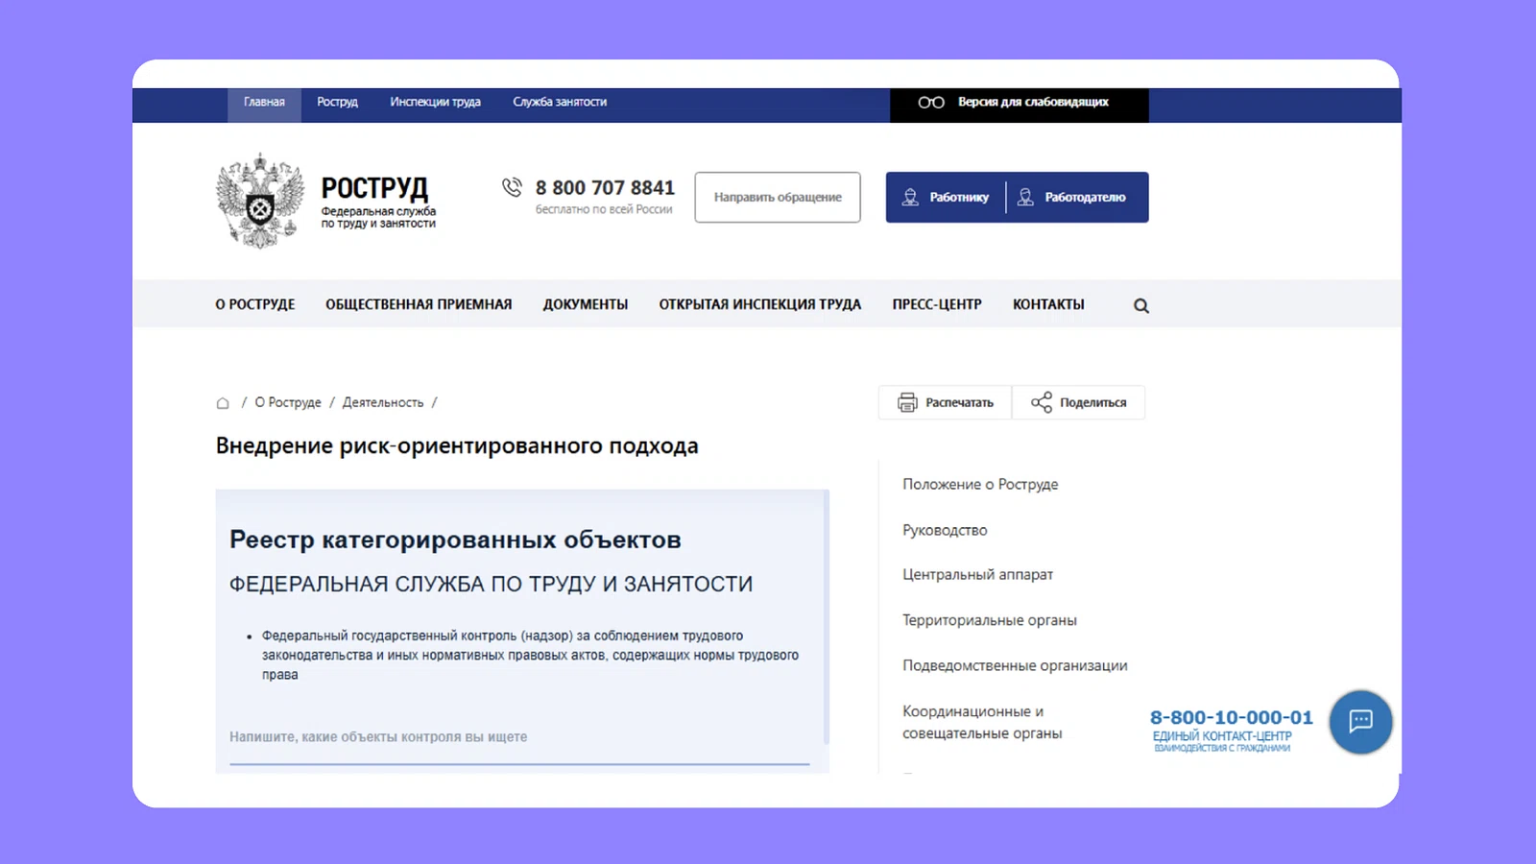This screenshot has width=1536, height=864.
Task: Click the registry panel vertical scrollbar
Action: pyautogui.click(x=827, y=619)
